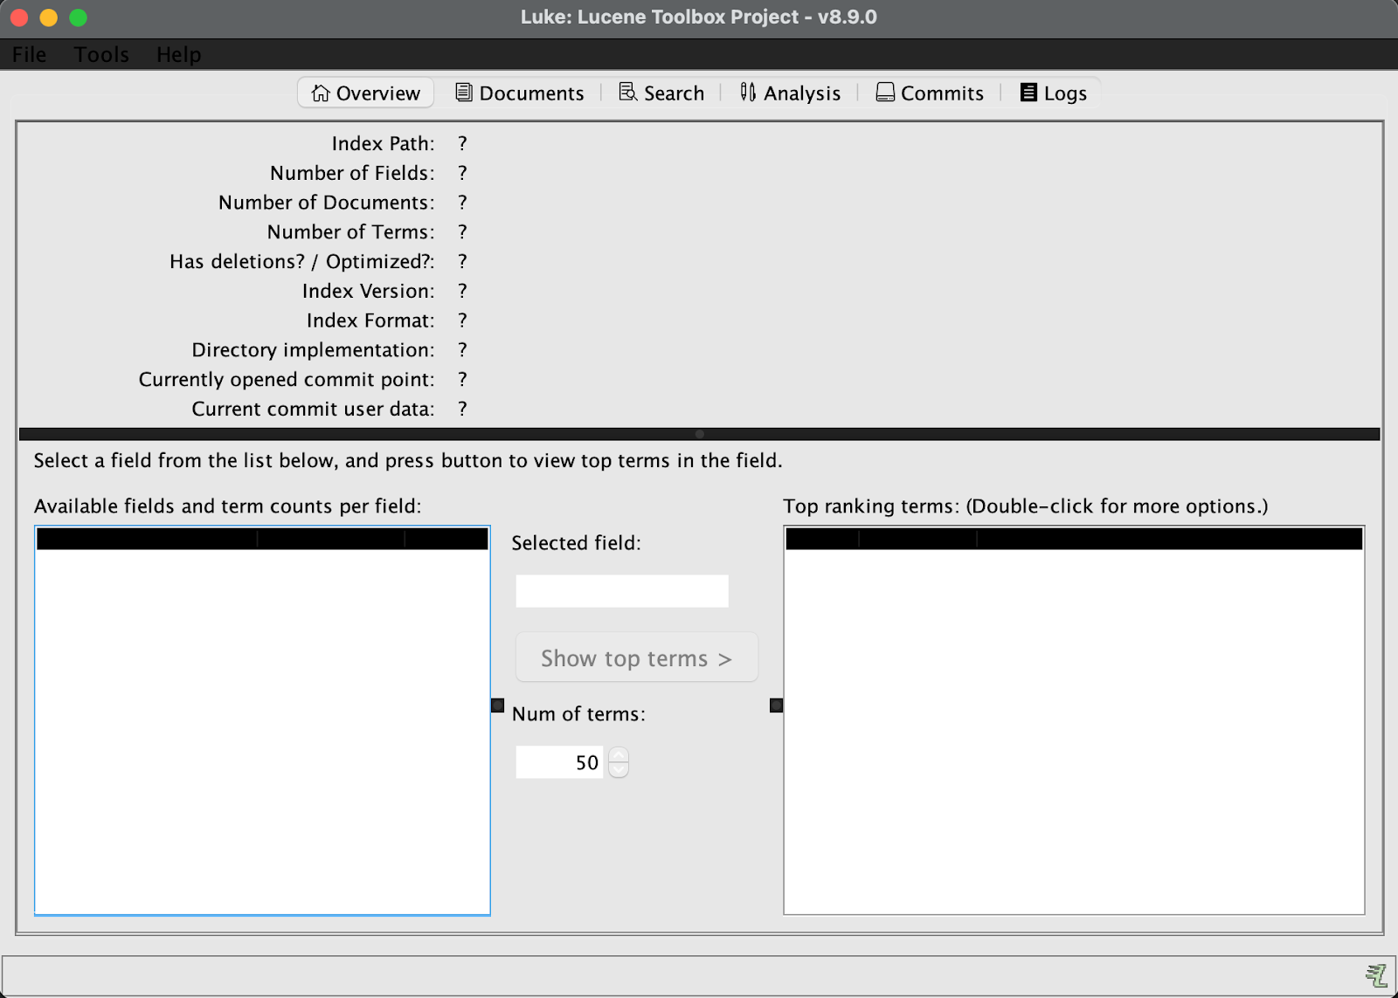Screen dimensions: 1398x998
Task: Increase Num of terms with up arrow
Action: click(619, 754)
